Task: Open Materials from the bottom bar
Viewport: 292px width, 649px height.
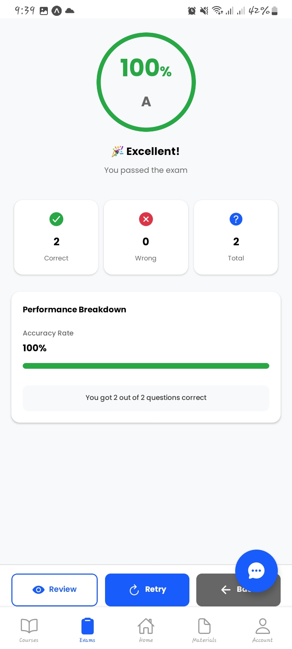Action: pos(204,626)
